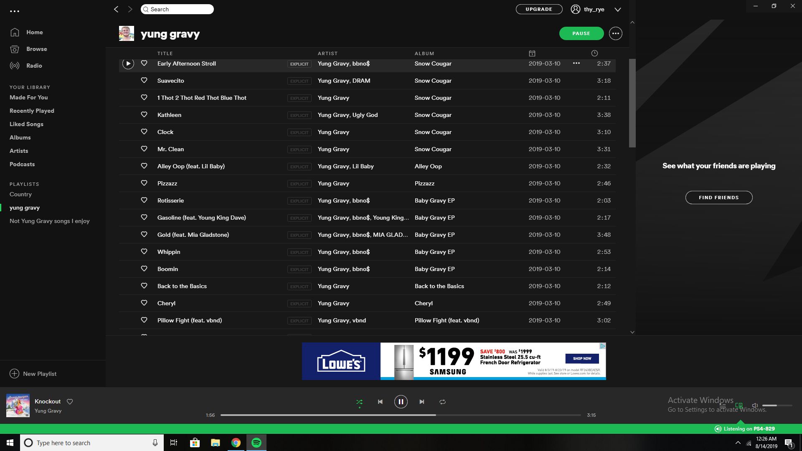
Task: Open the row menu for Early Afternoon Stroll
Action: 576,63
